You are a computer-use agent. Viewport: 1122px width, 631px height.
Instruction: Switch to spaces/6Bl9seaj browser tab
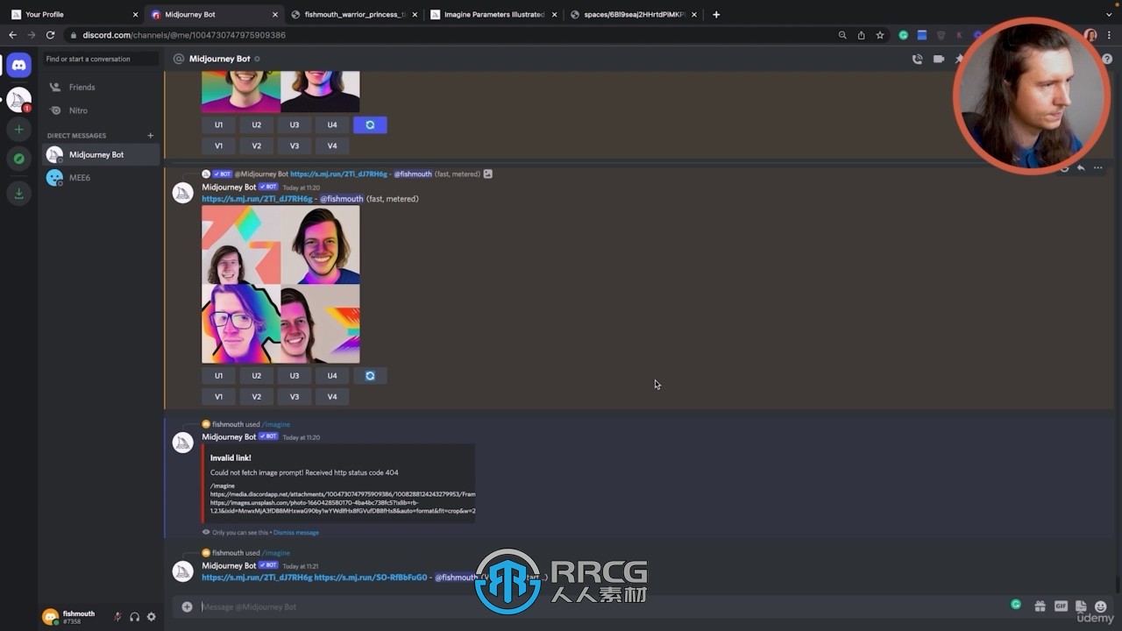coord(633,14)
